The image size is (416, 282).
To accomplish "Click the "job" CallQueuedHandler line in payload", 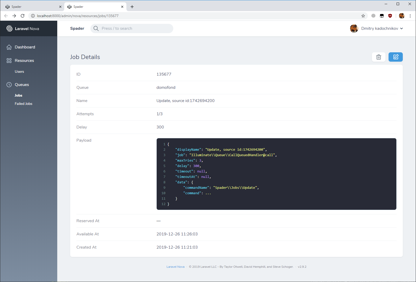I will tap(226, 155).
